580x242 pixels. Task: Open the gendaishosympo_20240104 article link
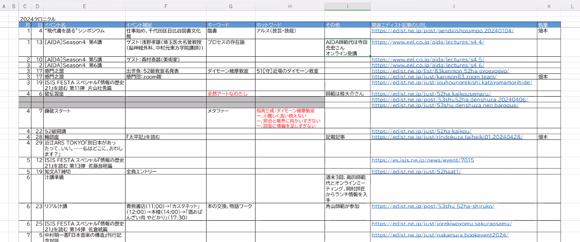[x=443, y=31]
